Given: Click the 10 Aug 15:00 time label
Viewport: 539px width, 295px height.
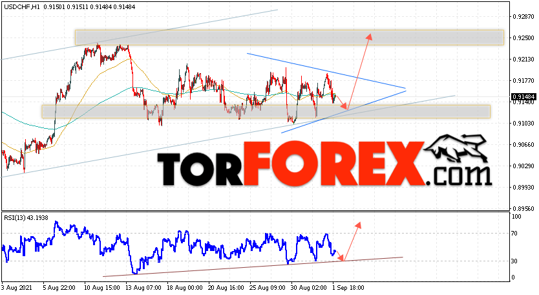Looking at the screenshot, I should click(102, 287).
